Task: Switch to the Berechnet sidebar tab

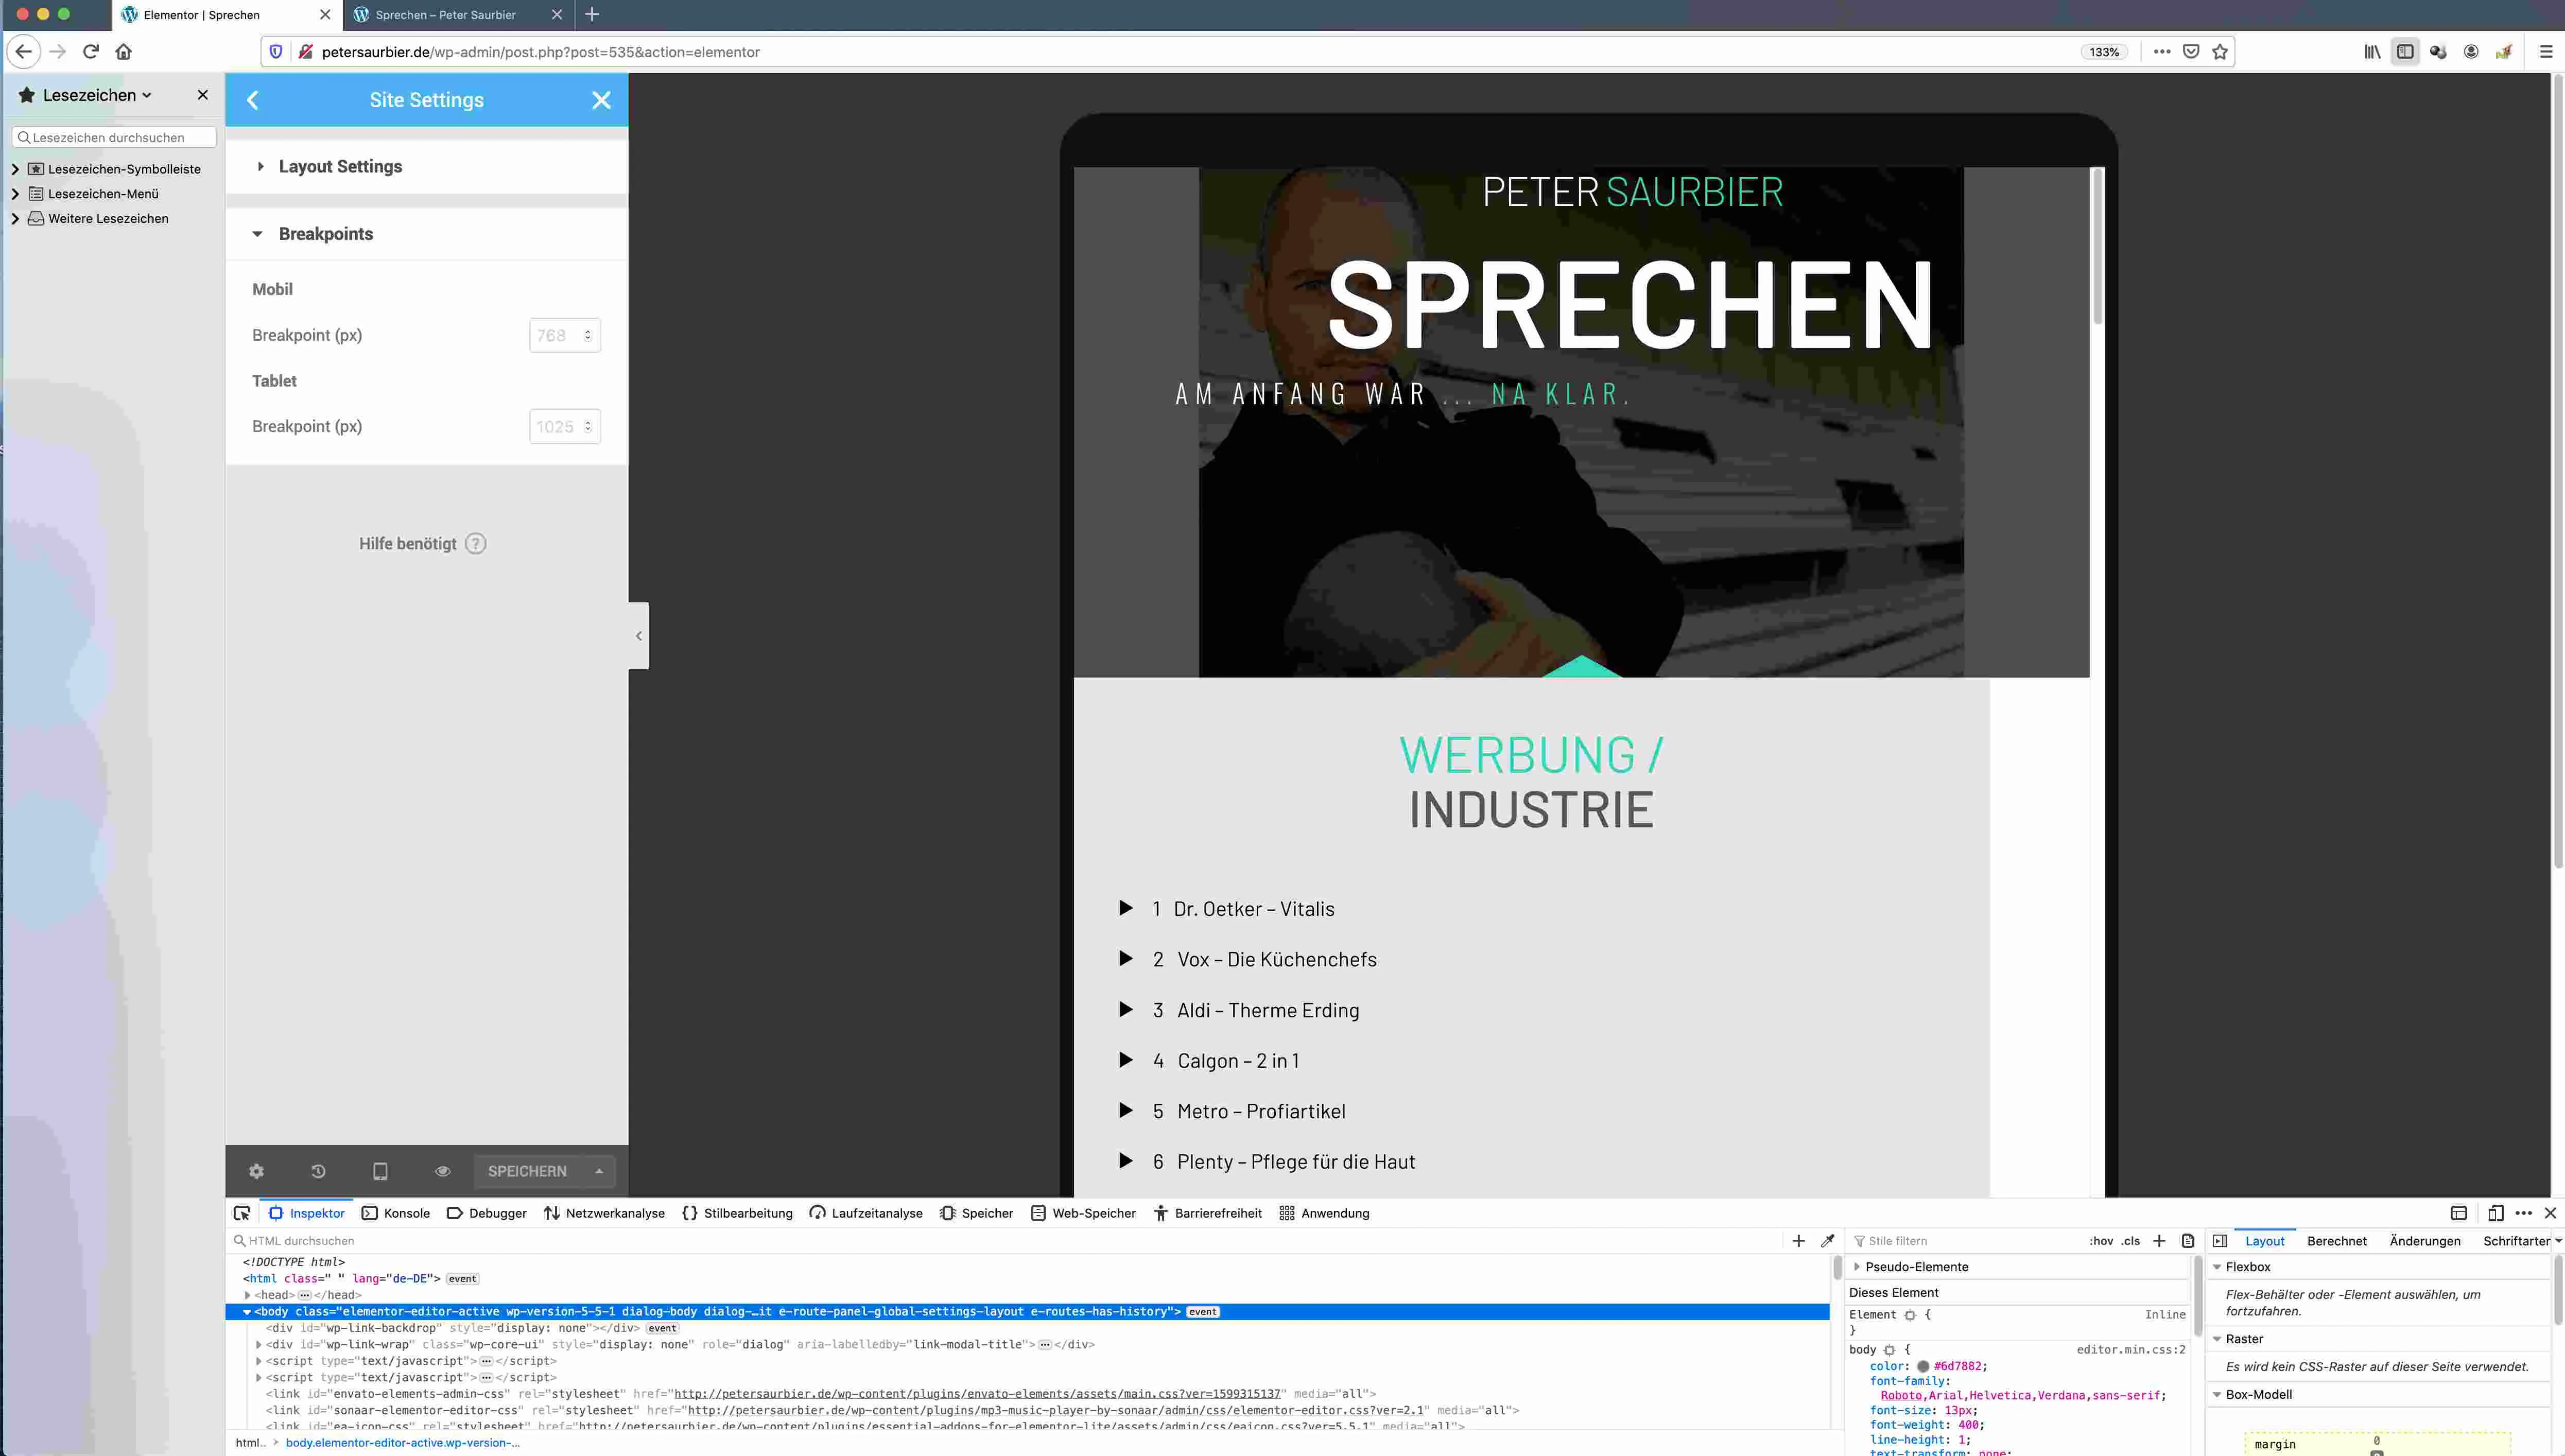Action: [x=2337, y=1241]
